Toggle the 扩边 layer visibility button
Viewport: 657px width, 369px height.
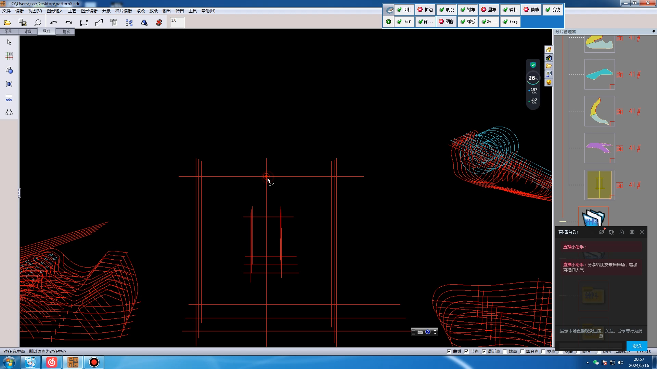pos(425,10)
